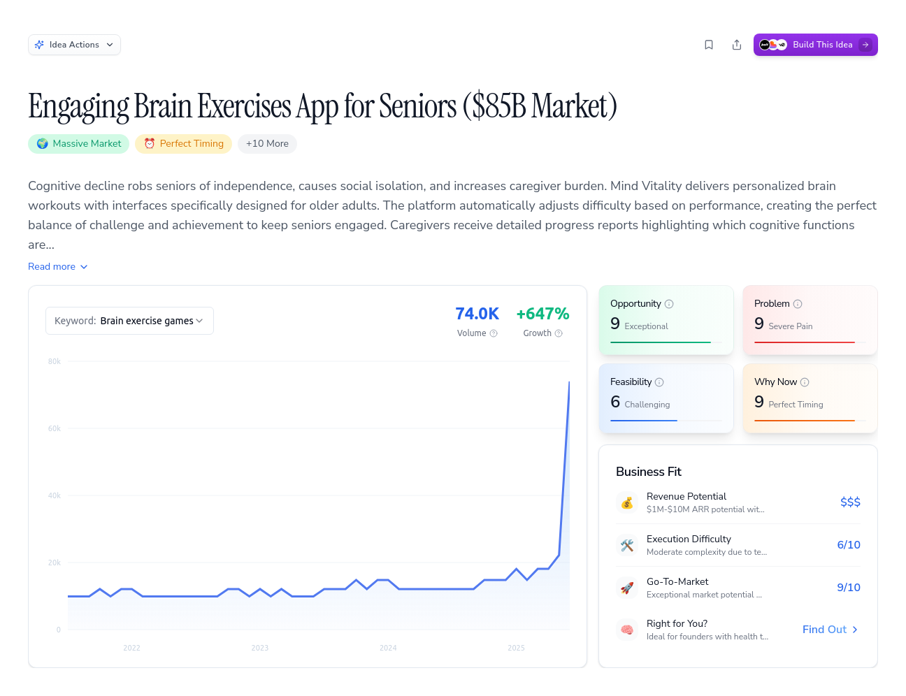Open the Idea Actions dropdown
906x696 pixels.
tap(74, 45)
